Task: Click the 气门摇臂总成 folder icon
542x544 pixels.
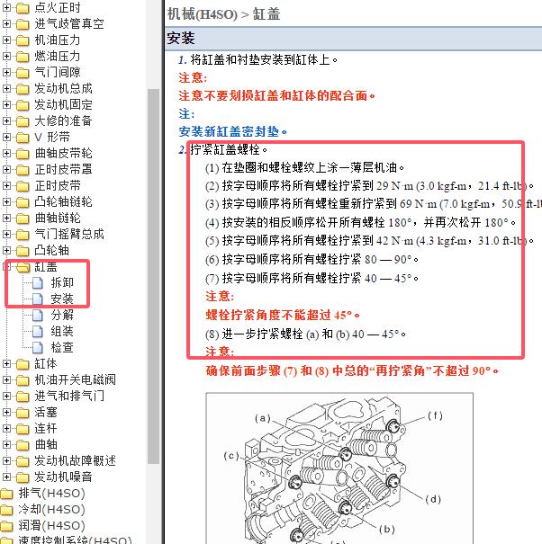Action: coord(23,235)
